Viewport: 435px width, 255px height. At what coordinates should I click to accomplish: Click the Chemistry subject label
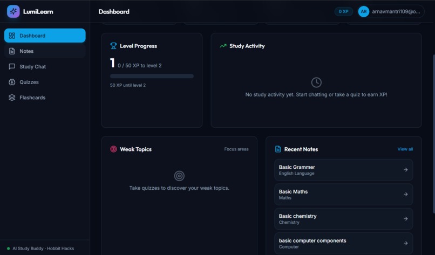(289, 222)
